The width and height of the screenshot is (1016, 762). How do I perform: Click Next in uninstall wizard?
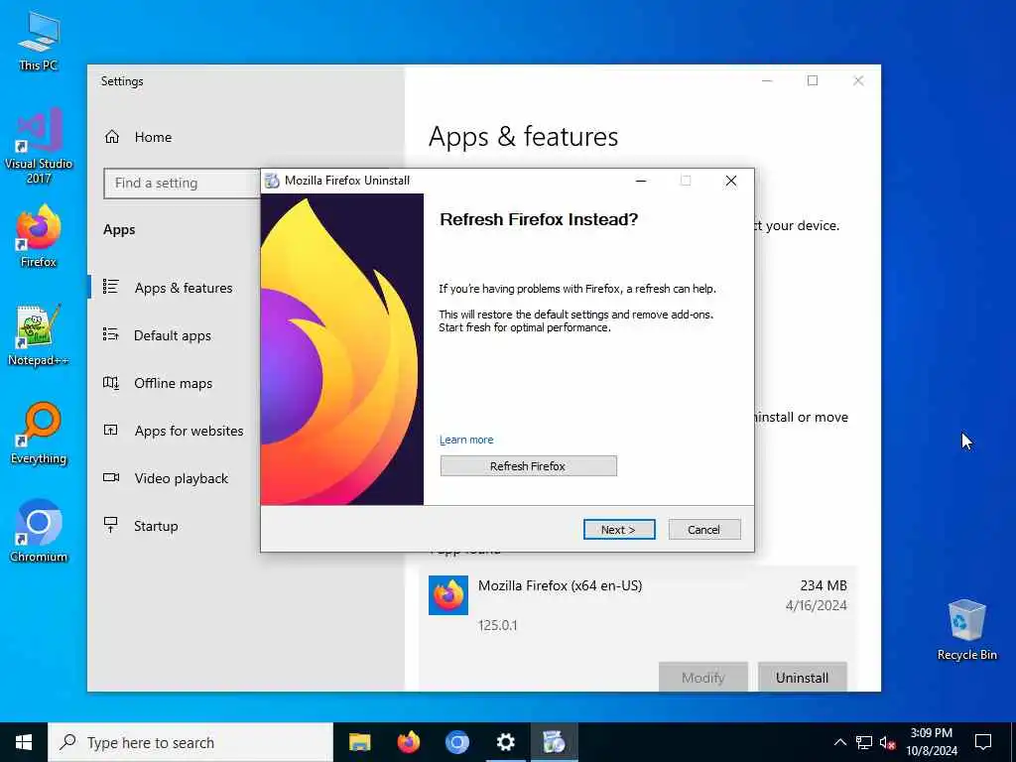[x=619, y=530]
